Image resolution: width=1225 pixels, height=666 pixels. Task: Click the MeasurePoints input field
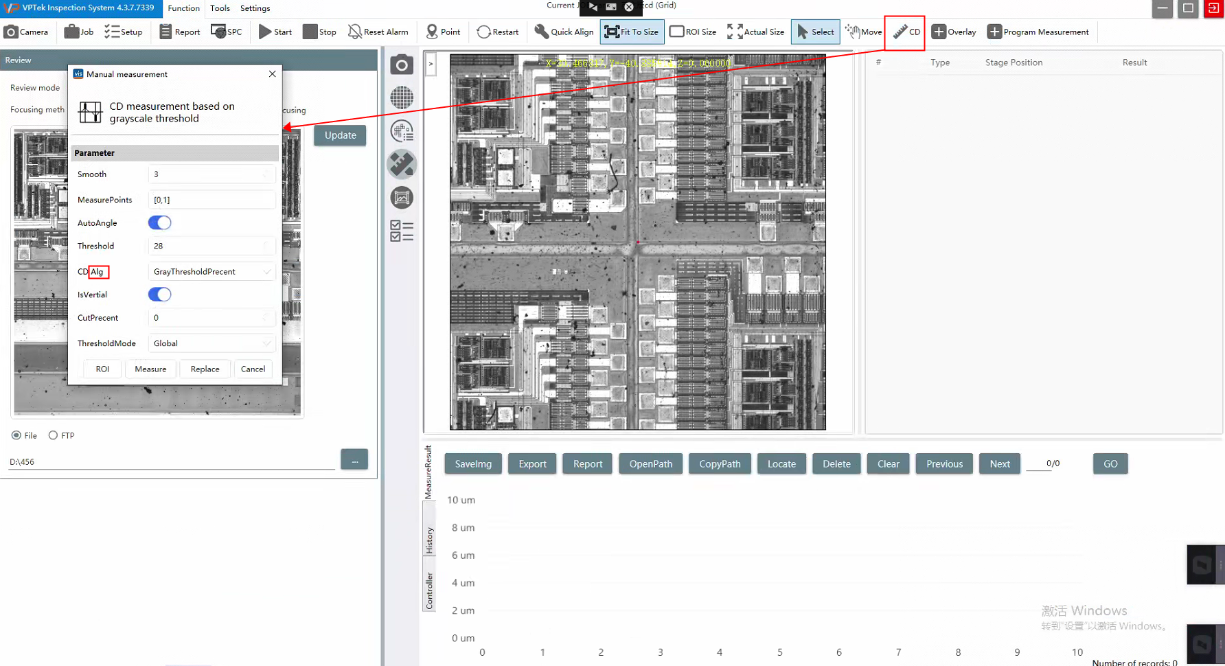pyautogui.click(x=211, y=200)
